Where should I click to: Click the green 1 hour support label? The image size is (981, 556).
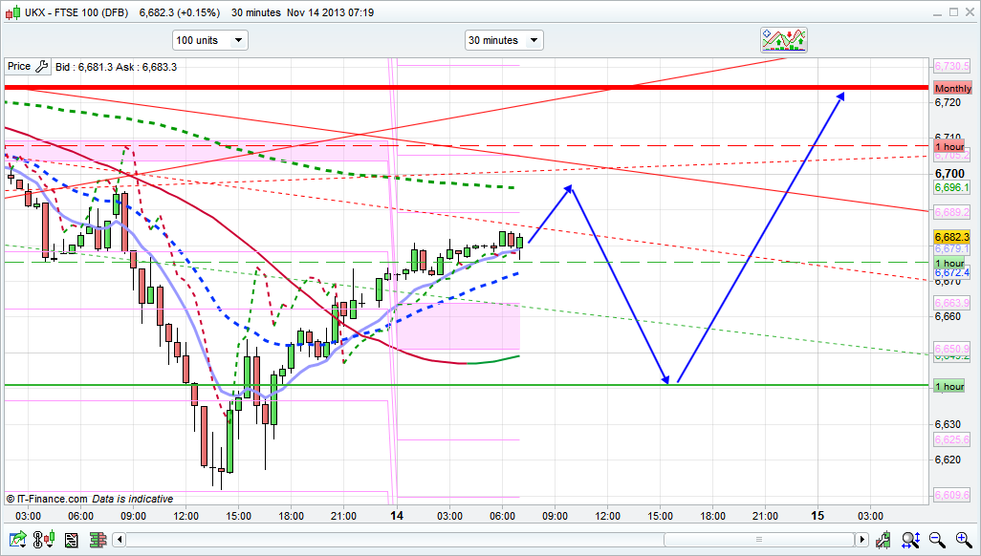[x=948, y=386]
